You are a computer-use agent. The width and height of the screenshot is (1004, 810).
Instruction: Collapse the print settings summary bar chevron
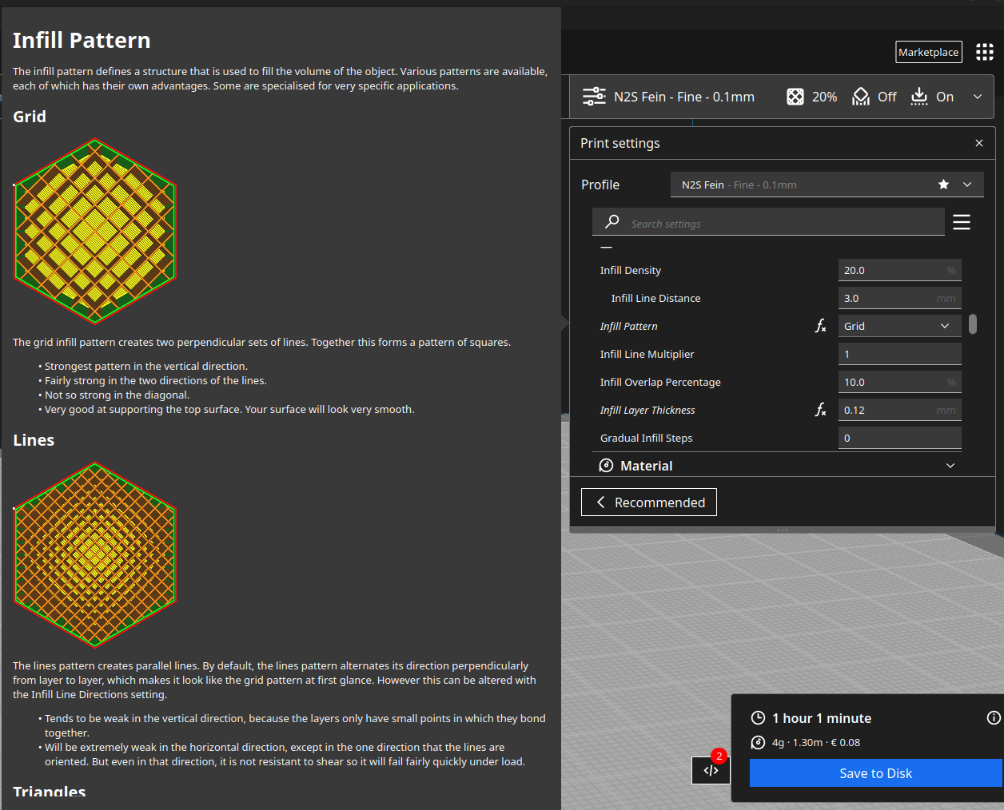pos(977,97)
